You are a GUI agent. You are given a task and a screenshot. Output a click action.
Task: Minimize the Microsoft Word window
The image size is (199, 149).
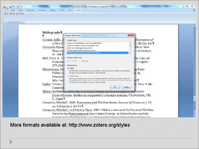[x=184, y=6]
